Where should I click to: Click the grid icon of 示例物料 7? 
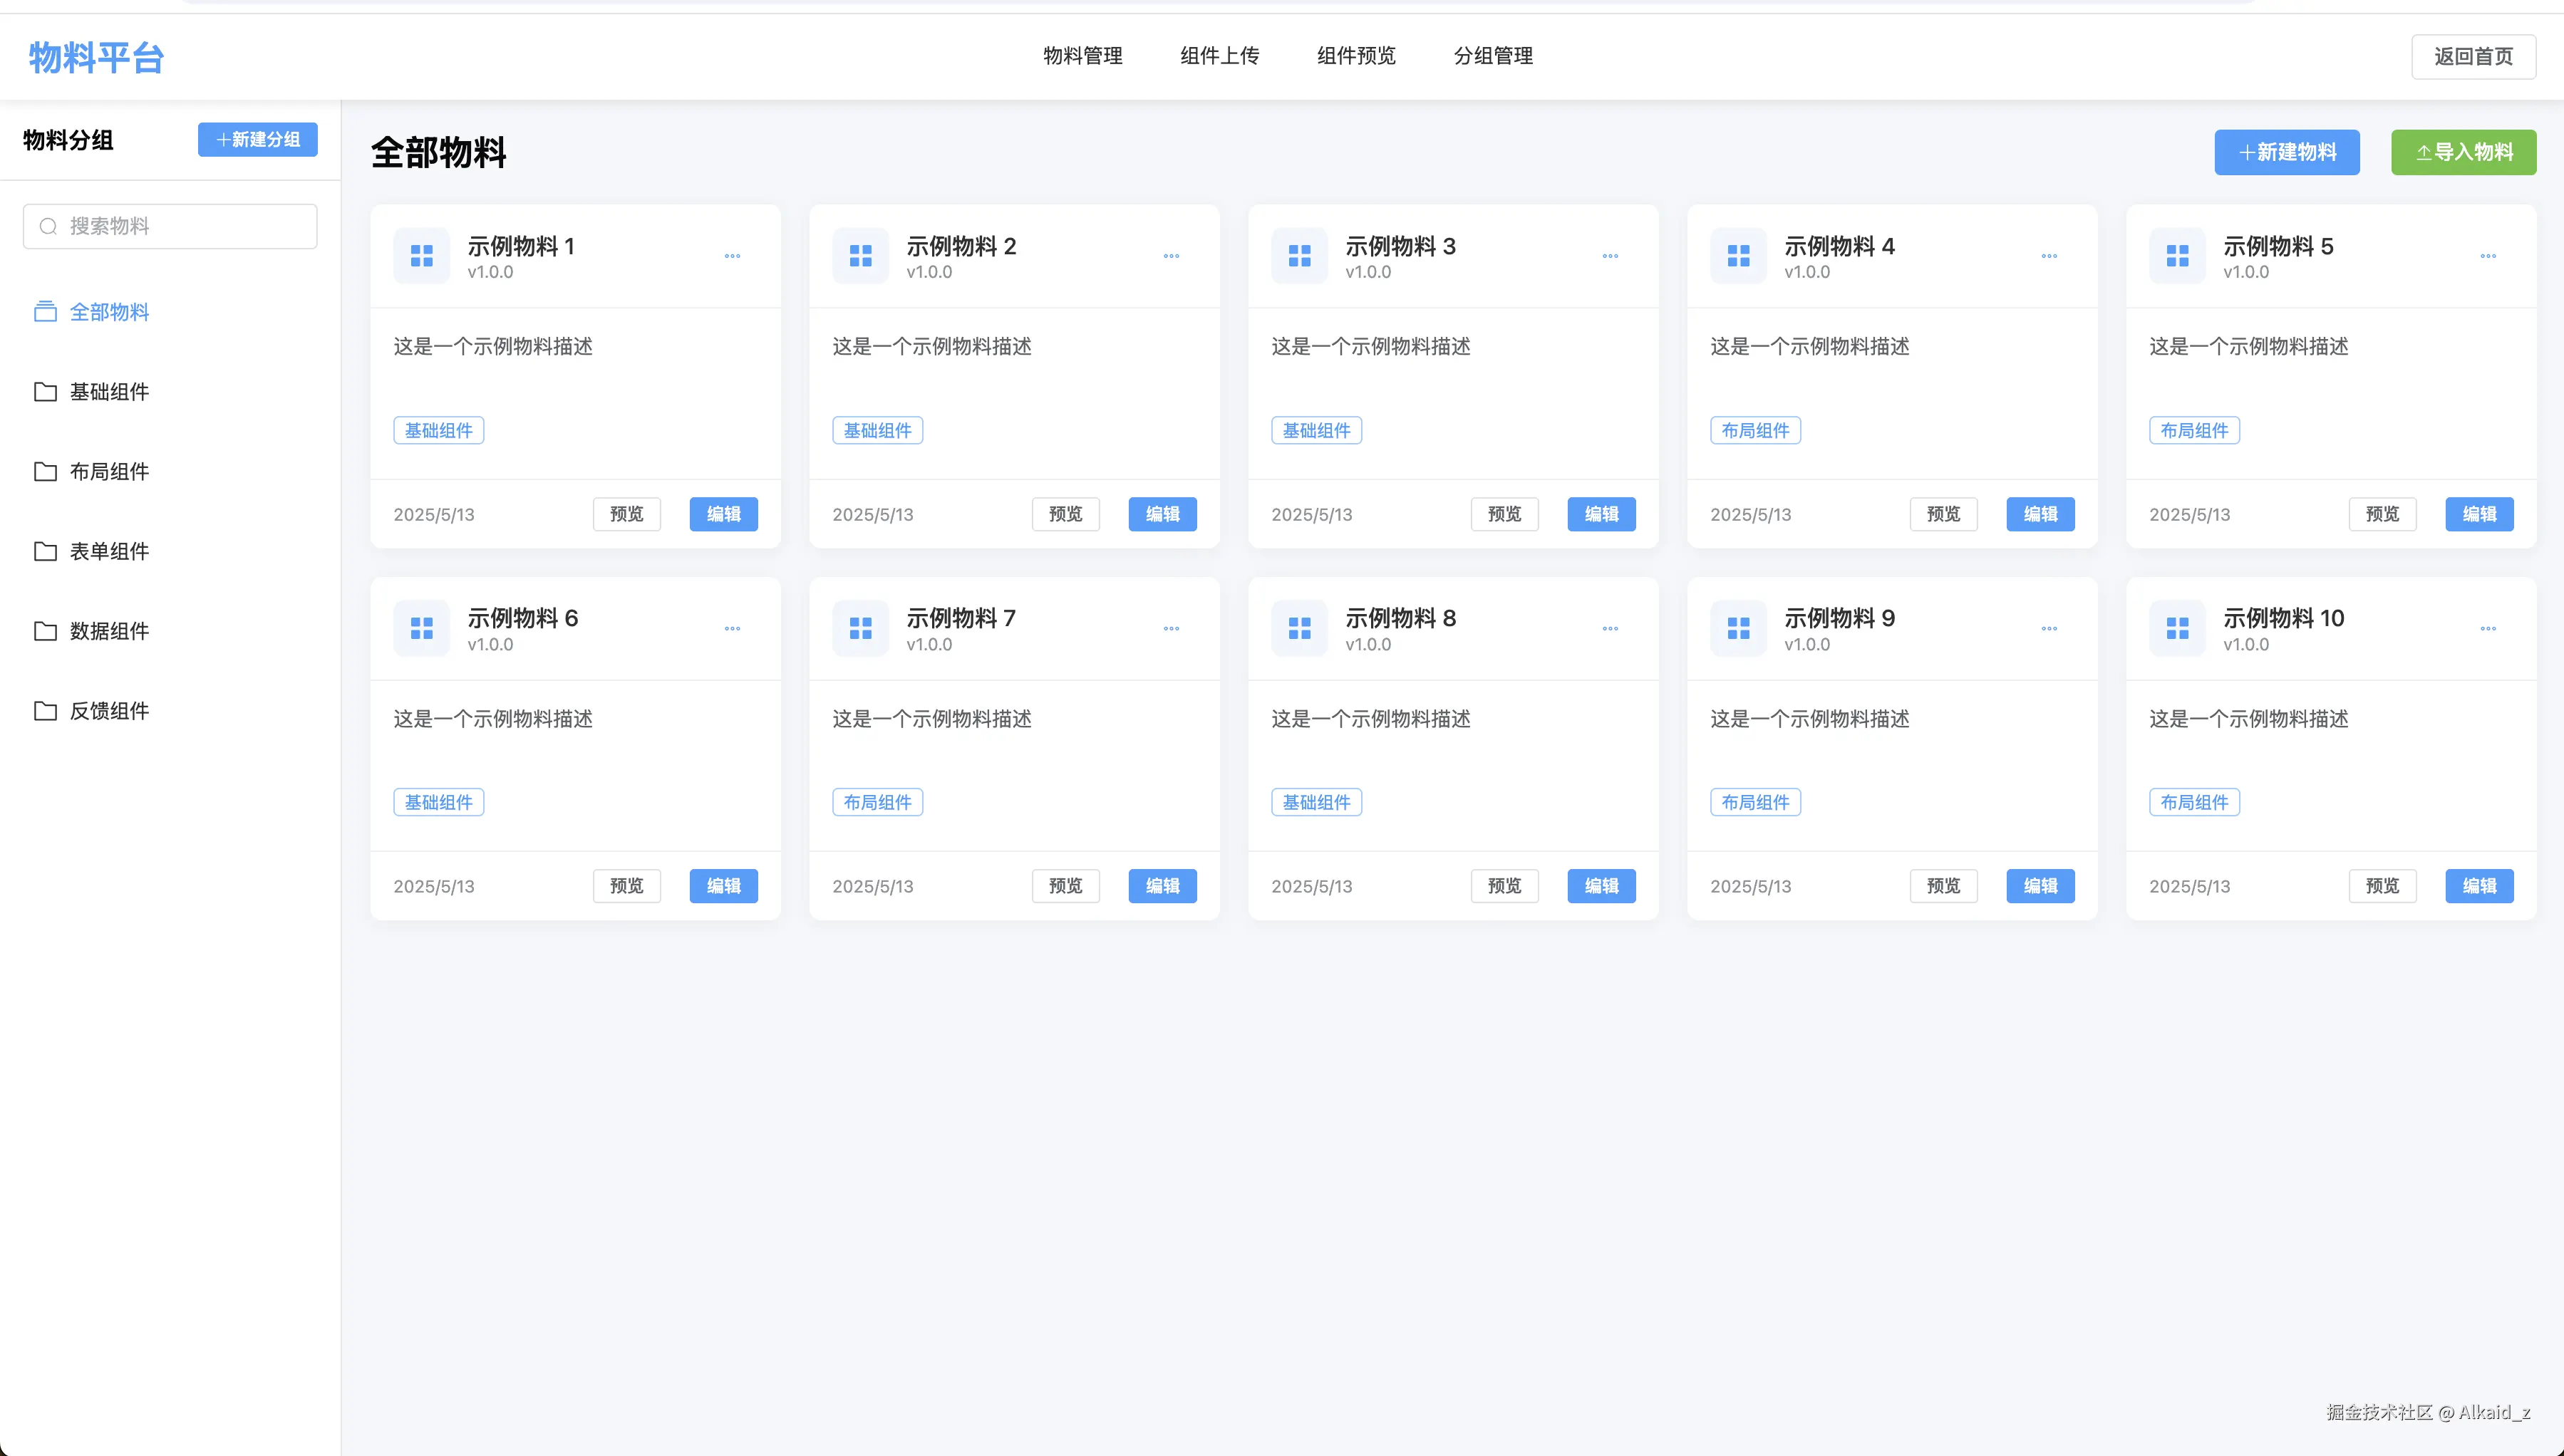pos(860,628)
